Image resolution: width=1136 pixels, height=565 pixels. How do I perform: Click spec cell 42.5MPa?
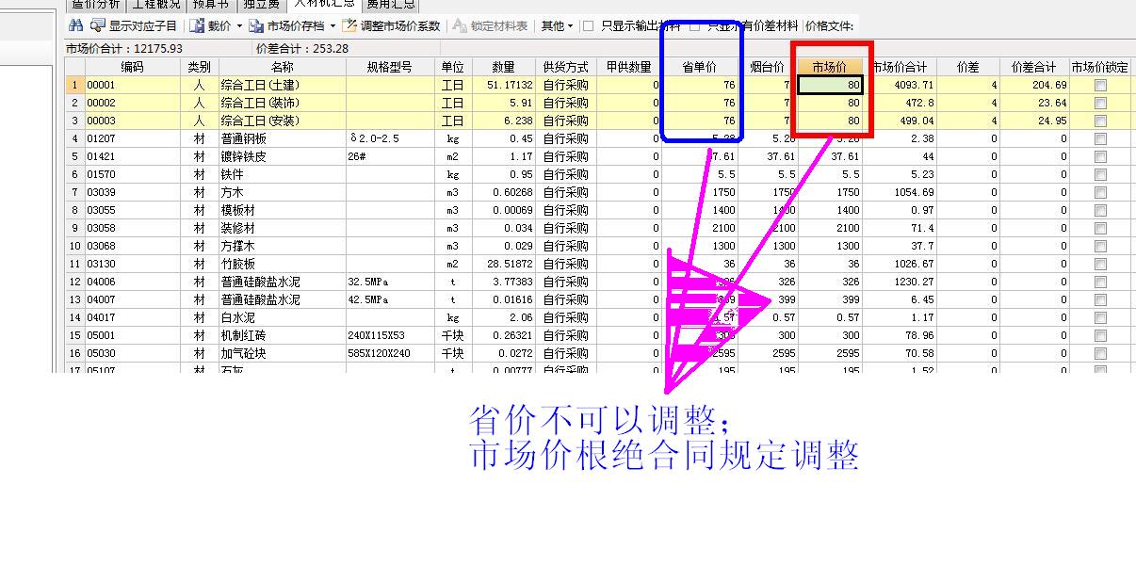[x=390, y=299]
